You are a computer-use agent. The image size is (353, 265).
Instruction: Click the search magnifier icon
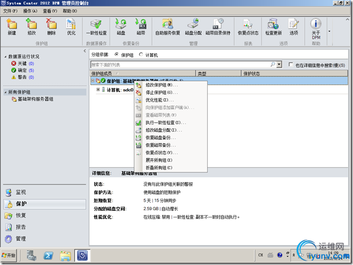point(272,65)
